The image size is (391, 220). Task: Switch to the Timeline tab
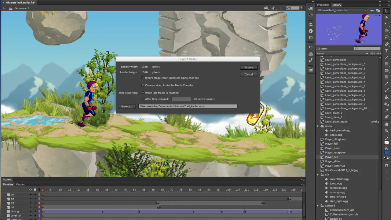pos(8,185)
